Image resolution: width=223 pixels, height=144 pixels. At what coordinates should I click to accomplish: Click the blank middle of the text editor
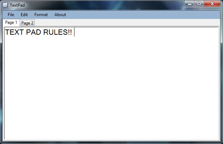[x=111, y=85]
